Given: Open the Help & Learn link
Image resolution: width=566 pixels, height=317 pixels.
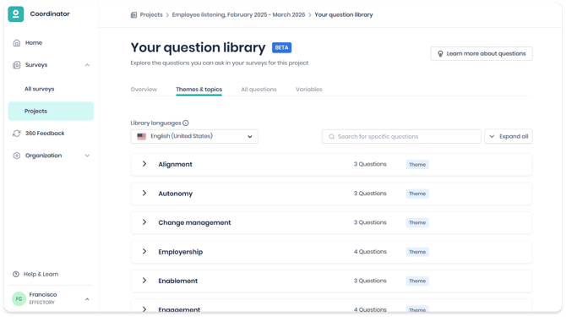Looking at the screenshot, I should (x=41, y=274).
